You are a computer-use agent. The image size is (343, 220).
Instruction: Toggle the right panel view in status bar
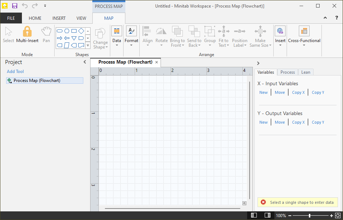[x=267, y=215]
